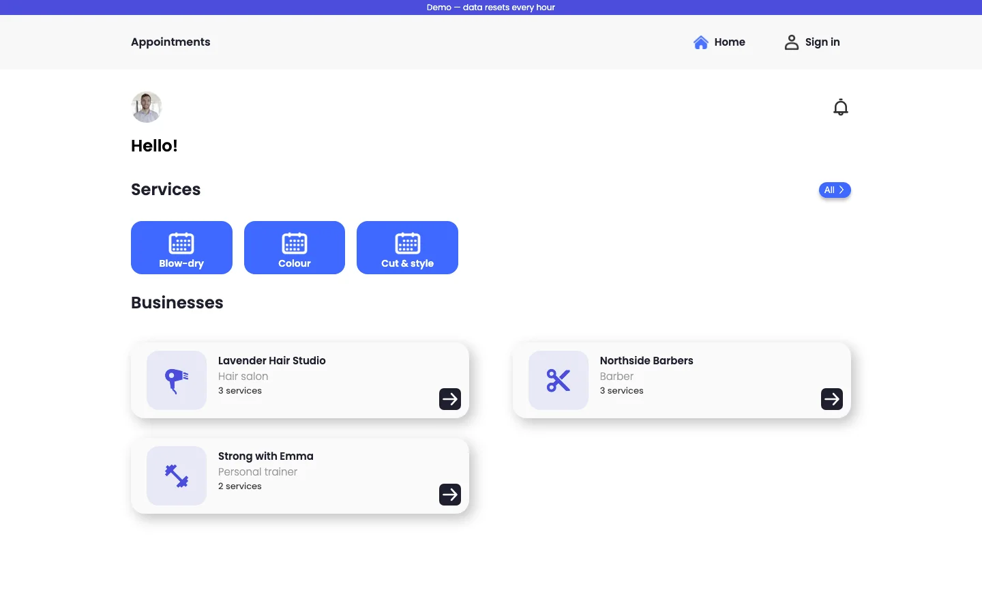This screenshot has width=982, height=614.
Task: Click the 'Personal trainer' category text
Action: point(258,471)
